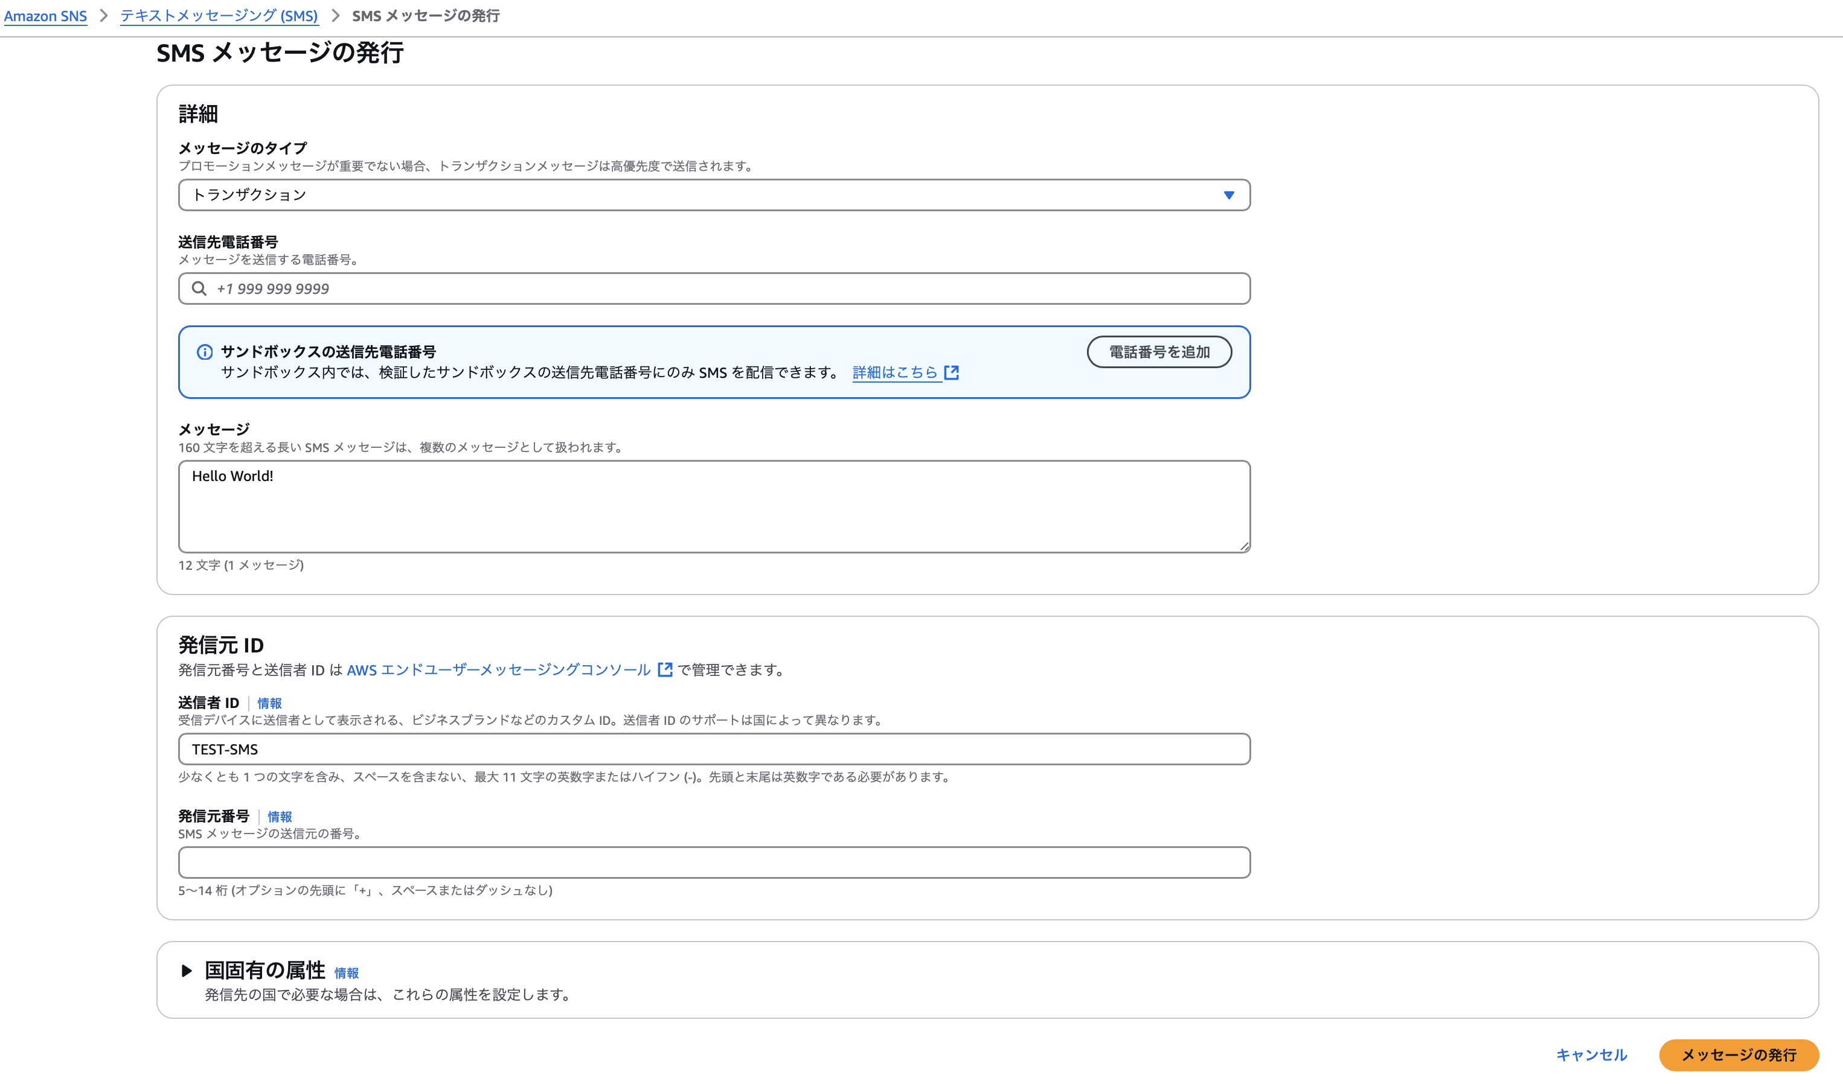This screenshot has width=1843, height=1084.
Task: Click external link icon beside 詳細はこちら
Action: tap(950, 373)
